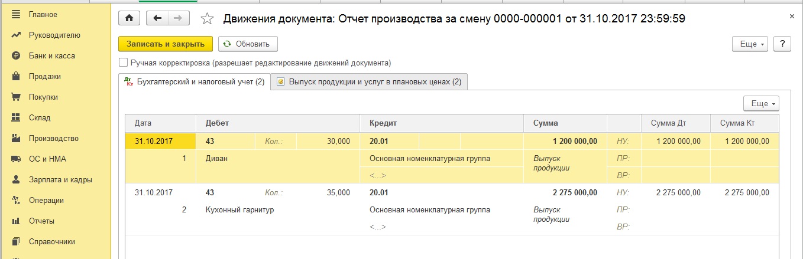Enable the Ручная корректировка checkbox
803x259 pixels.
click(123, 63)
